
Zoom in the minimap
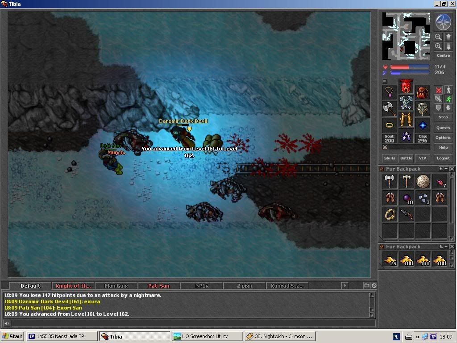click(x=438, y=46)
